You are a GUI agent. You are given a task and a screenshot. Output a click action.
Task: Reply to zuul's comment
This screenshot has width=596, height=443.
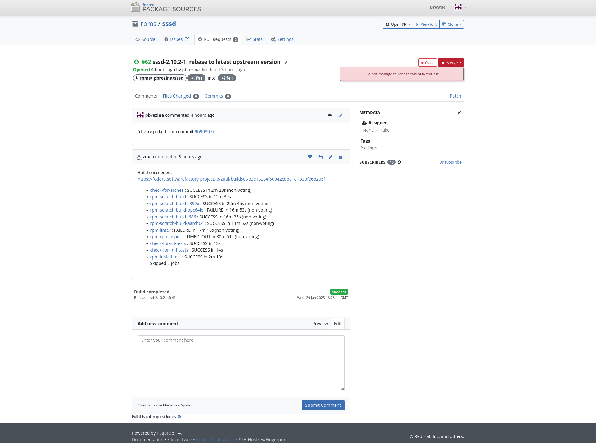pyautogui.click(x=320, y=157)
